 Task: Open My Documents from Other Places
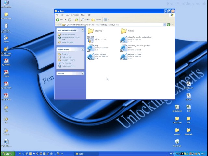67,57
